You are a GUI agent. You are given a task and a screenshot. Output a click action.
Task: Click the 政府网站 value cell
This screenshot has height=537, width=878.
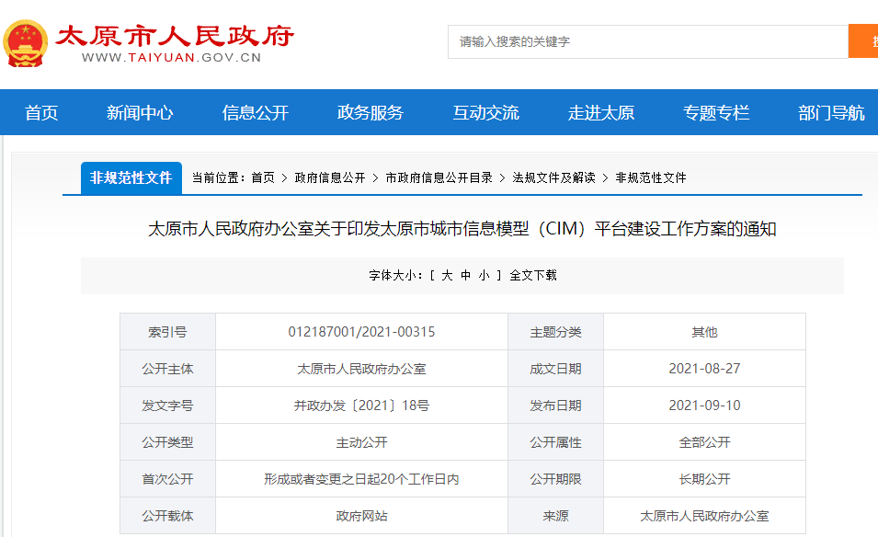(361, 516)
